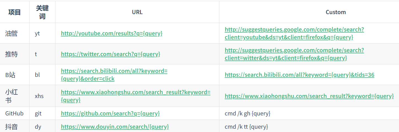This screenshot has width=399, height=132.
Task: Open the github.com search link
Action: pyautogui.click(x=110, y=113)
